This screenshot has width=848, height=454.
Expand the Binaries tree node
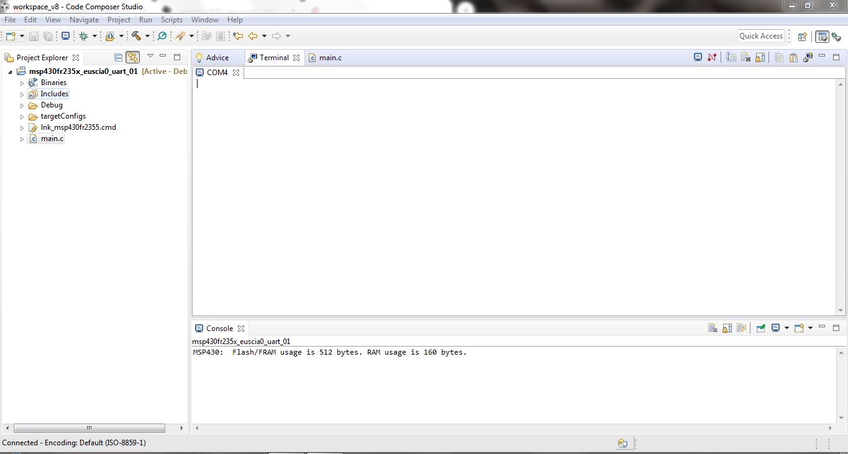(22, 83)
